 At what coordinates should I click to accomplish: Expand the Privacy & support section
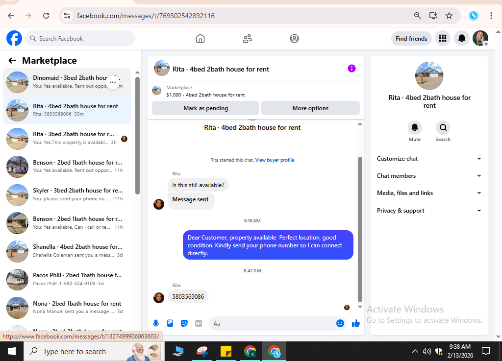(x=429, y=211)
